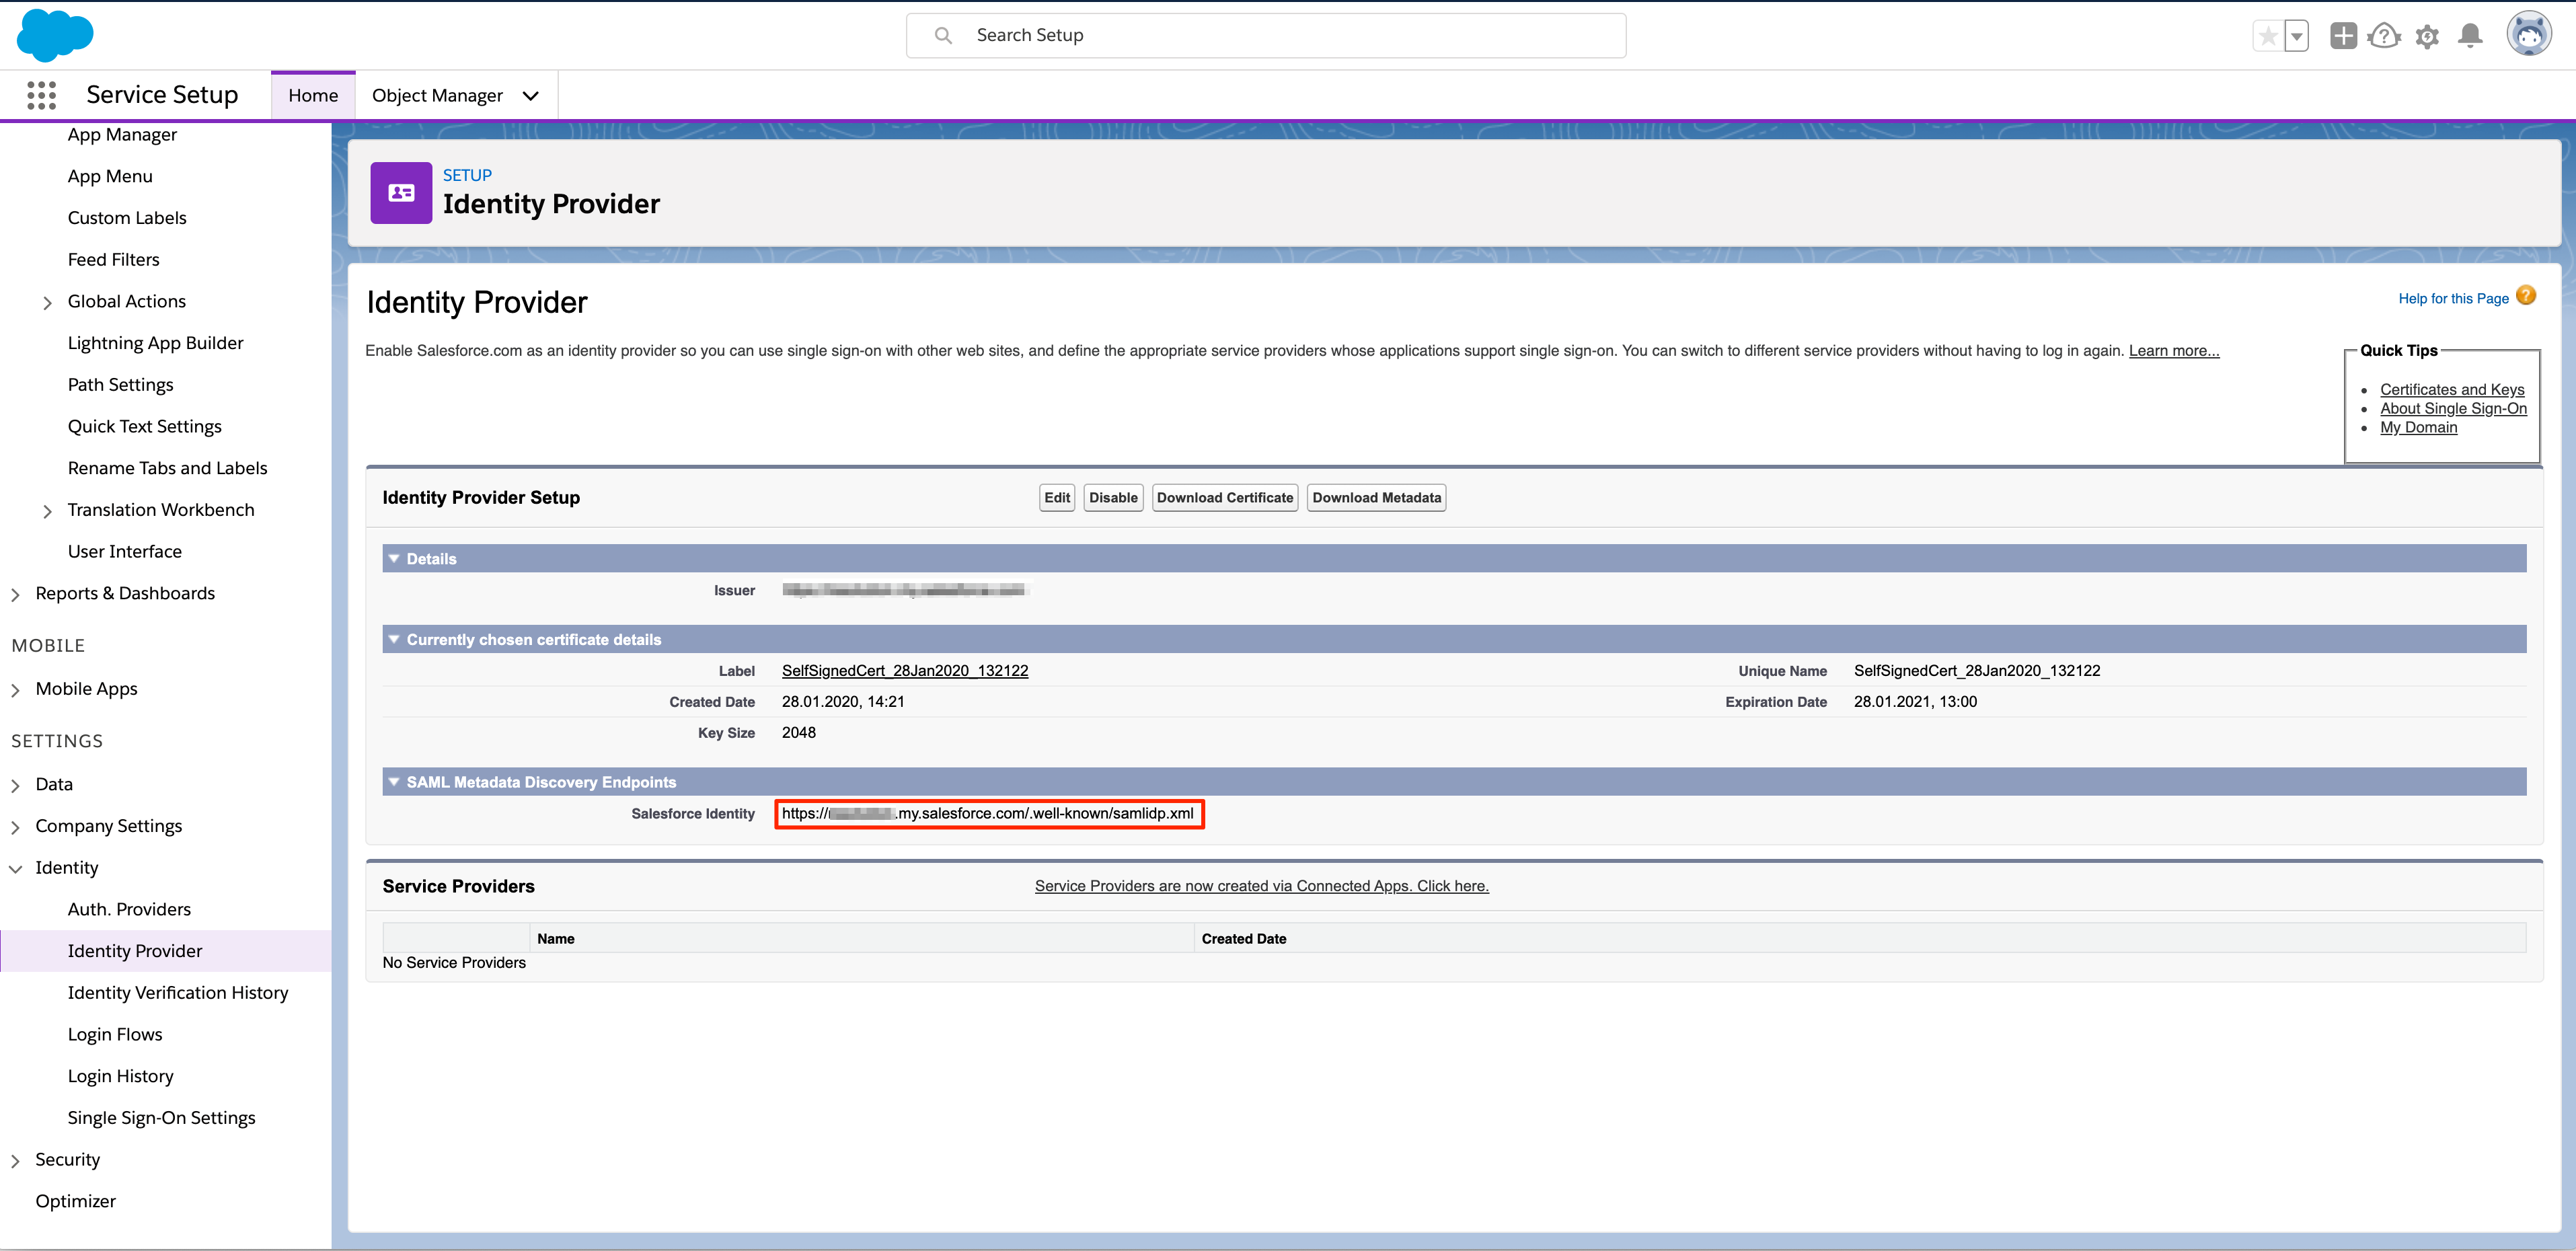Viewport: 2576px width, 1251px height.
Task: Click the SETUP breadcrumb link
Action: coord(467,175)
